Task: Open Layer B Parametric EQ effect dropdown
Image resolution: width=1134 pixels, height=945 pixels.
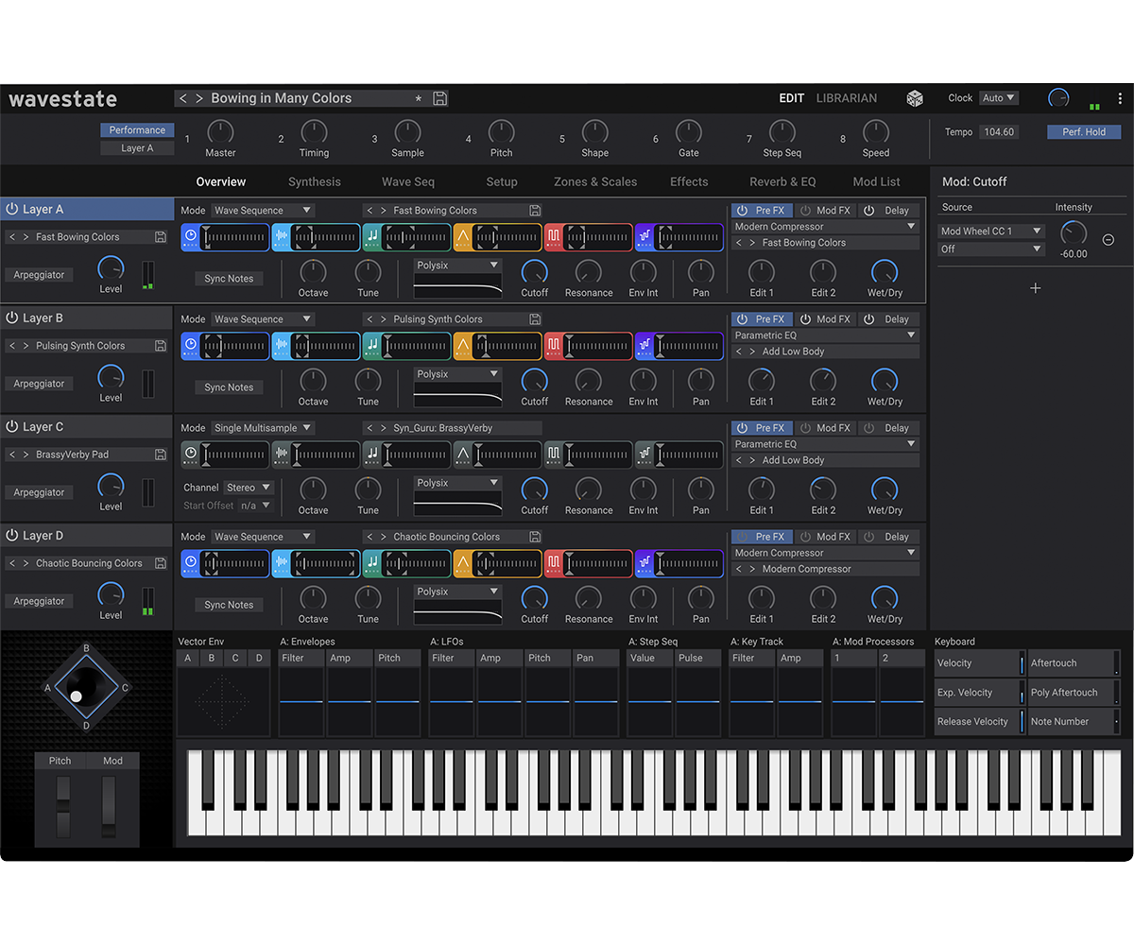Action: 825,335
